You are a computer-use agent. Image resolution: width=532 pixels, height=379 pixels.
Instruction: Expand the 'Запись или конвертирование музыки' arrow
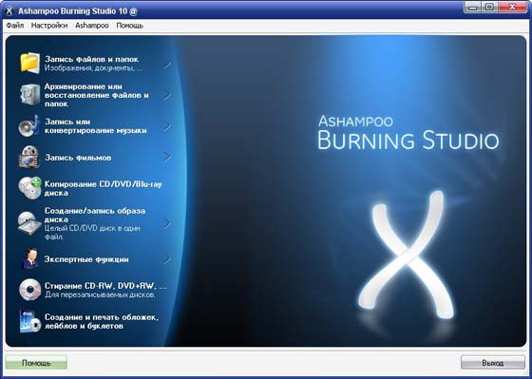tap(167, 126)
